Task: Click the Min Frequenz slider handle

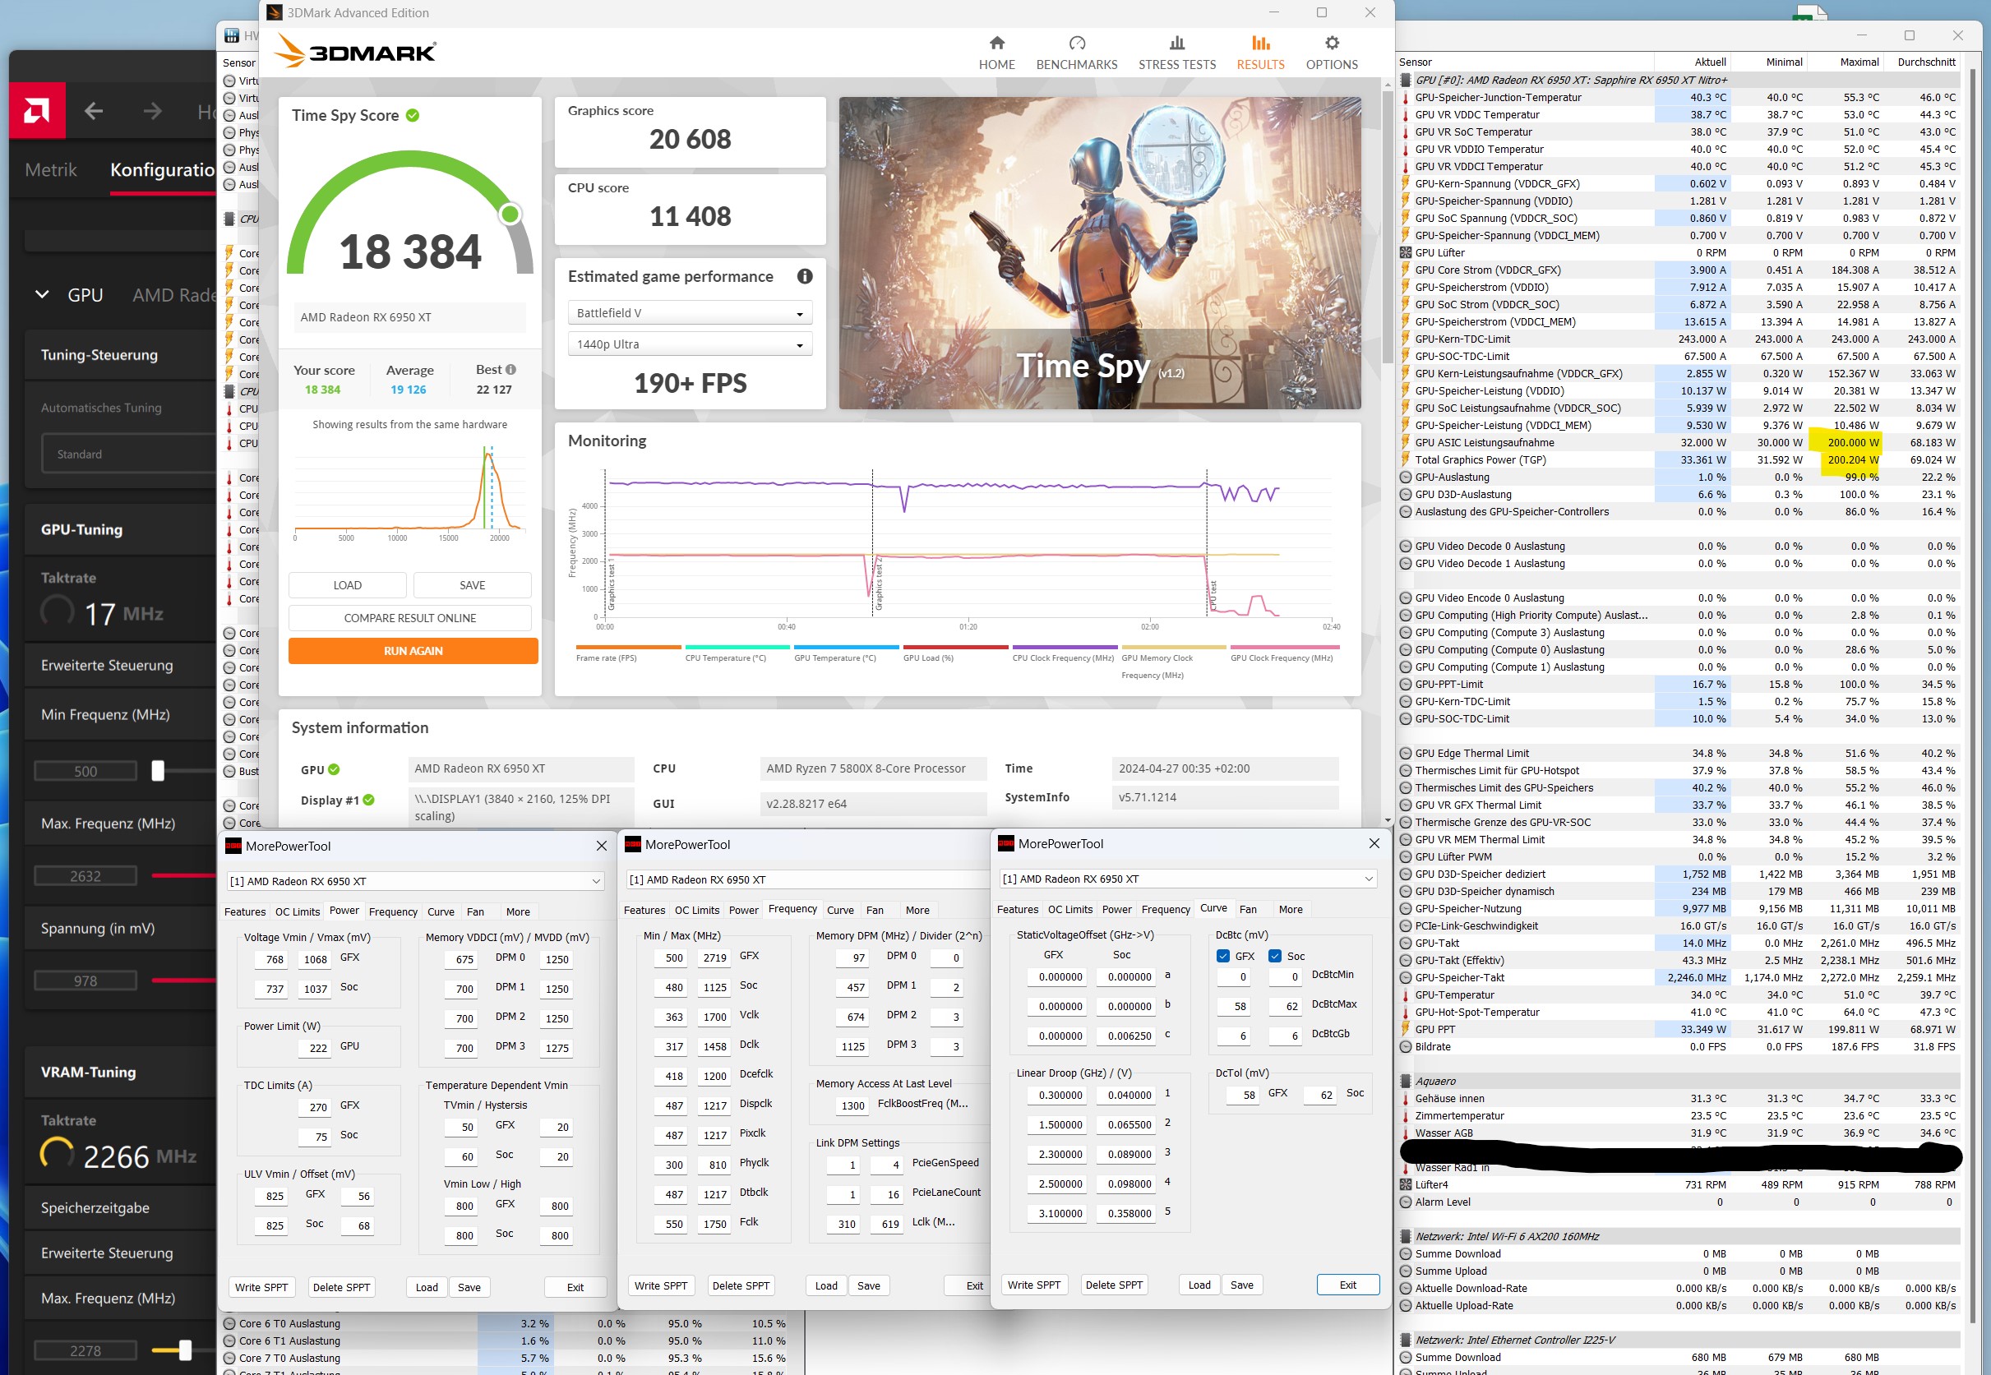Action: tap(158, 771)
